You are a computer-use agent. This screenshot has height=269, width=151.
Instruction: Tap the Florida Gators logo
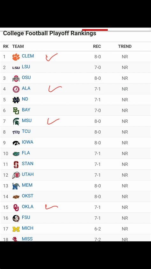click(x=16, y=154)
